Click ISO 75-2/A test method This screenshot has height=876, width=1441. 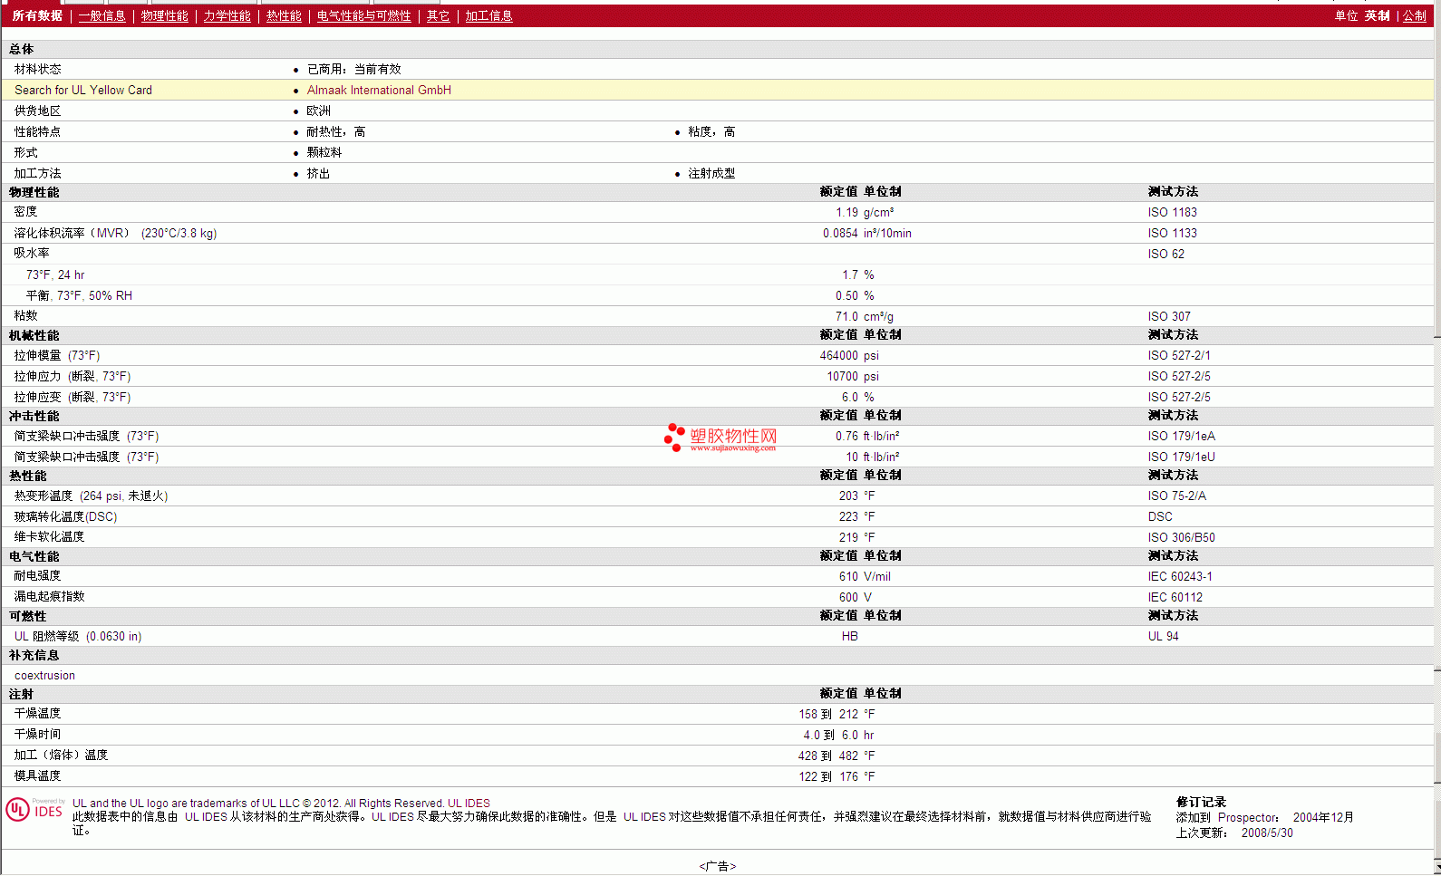coord(1177,496)
